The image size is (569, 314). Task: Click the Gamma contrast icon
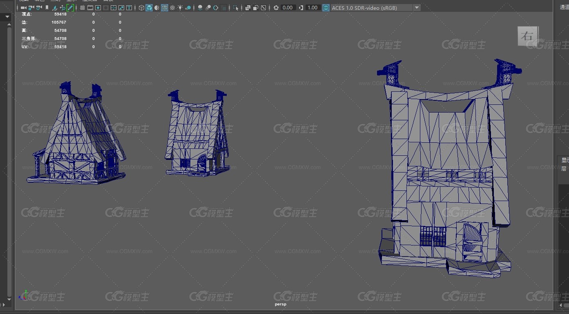pyautogui.click(x=301, y=8)
